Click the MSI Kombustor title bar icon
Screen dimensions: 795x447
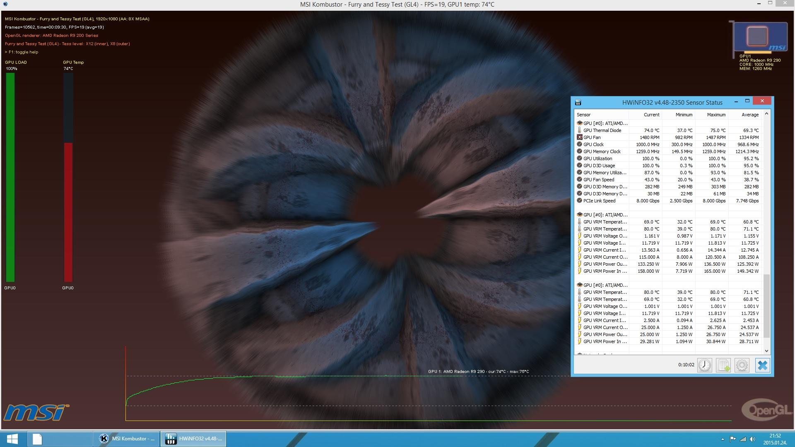pos(5,4)
